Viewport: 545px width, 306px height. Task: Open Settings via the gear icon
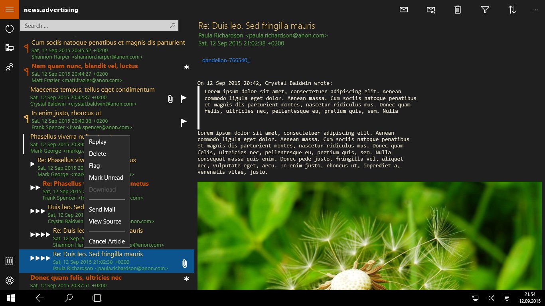click(x=9, y=280)
